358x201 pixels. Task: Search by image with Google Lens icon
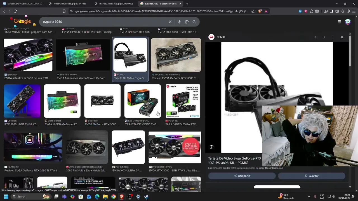click(x=187, y=22)
